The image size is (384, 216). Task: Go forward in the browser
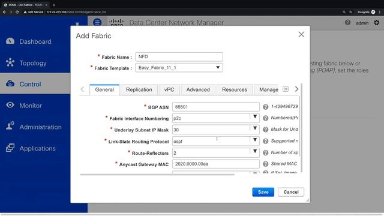click(x=11, y=12)
